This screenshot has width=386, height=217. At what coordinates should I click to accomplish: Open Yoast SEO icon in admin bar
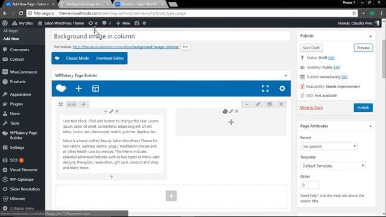[x=137, y=23]
